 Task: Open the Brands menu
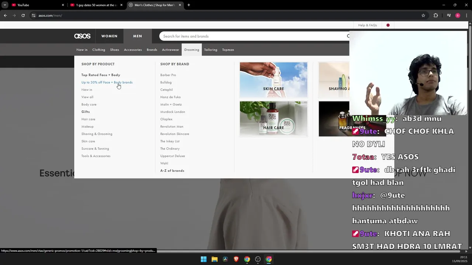152,50
